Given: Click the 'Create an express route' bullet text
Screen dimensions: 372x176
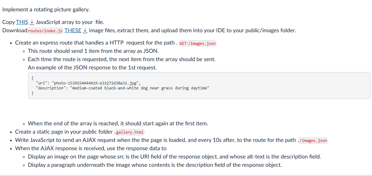Looking at the screenshot, I should click(x=116, y=43).
